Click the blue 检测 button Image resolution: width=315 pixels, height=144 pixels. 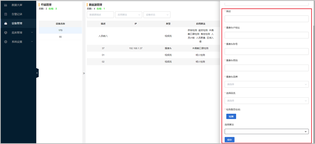231,116
